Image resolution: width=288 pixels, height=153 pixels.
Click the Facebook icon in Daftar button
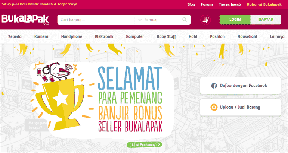214,86
